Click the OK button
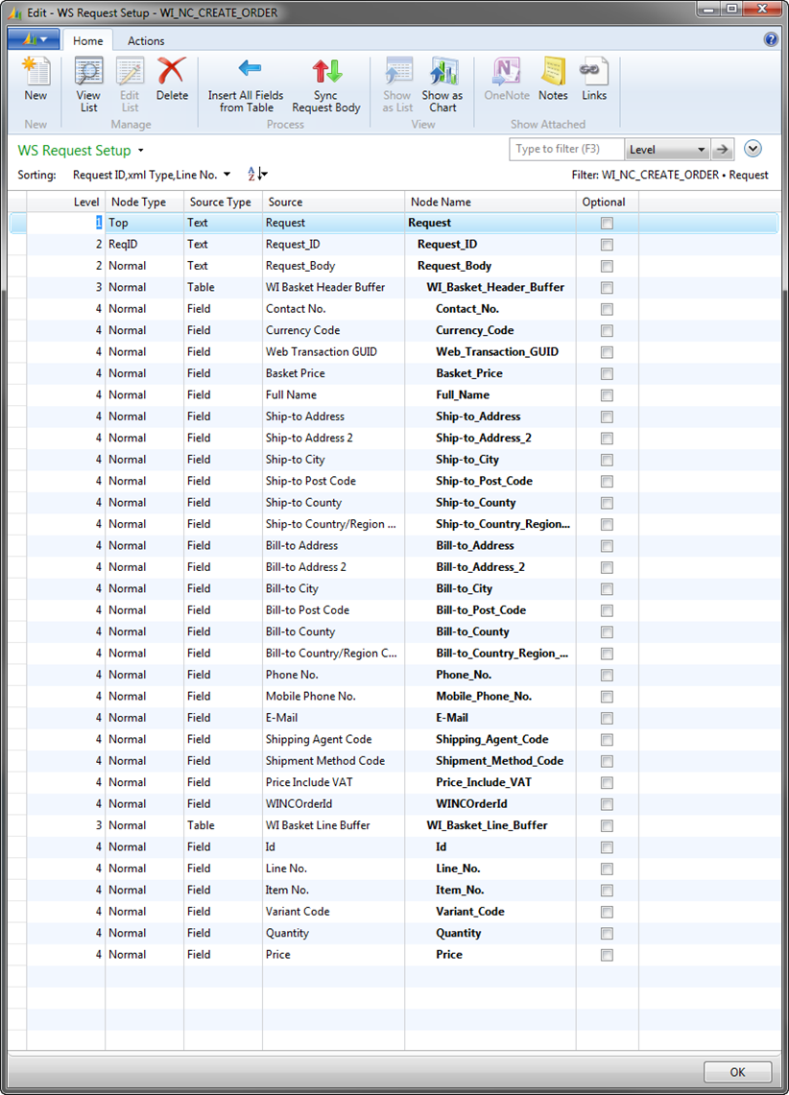789x1095 pixels. [737, 1072]
